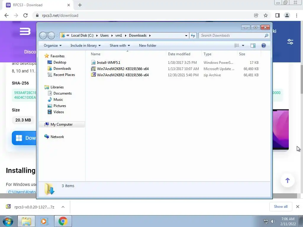The width and height of the screenshot is (303, 227).
Task: Select Music library
Action: [58, 99]
